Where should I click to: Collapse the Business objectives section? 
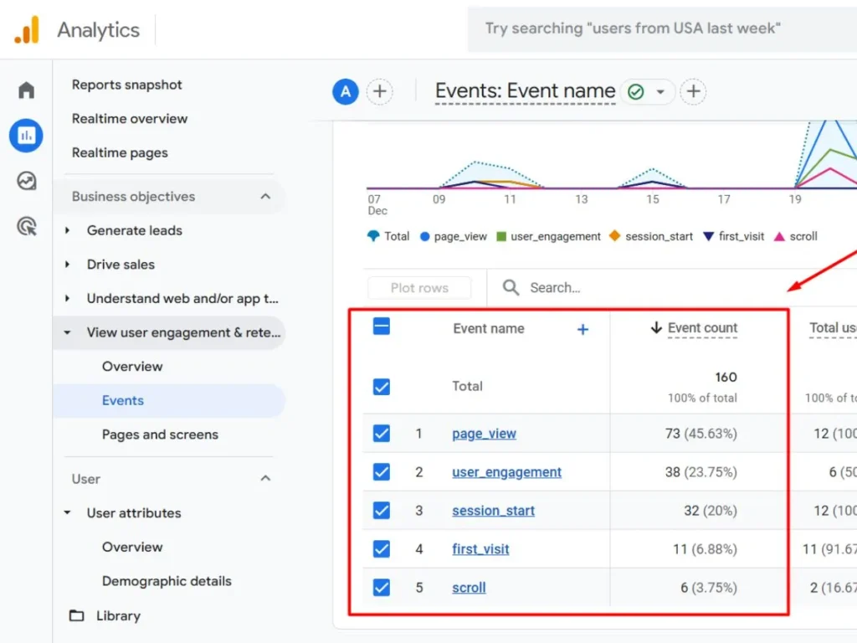[265, 196]
